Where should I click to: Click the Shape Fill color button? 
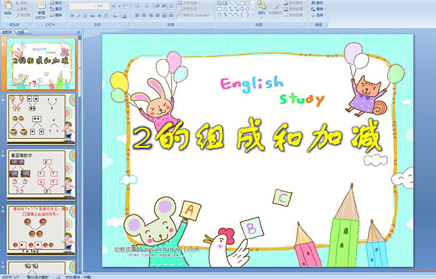coord(294,2)
